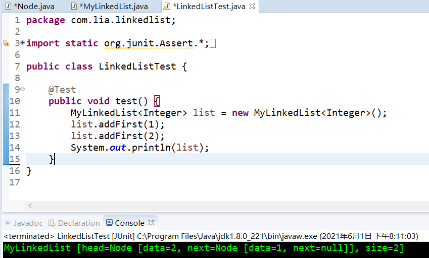
Task: Select the Console view tab
Action: pos(129,223)
